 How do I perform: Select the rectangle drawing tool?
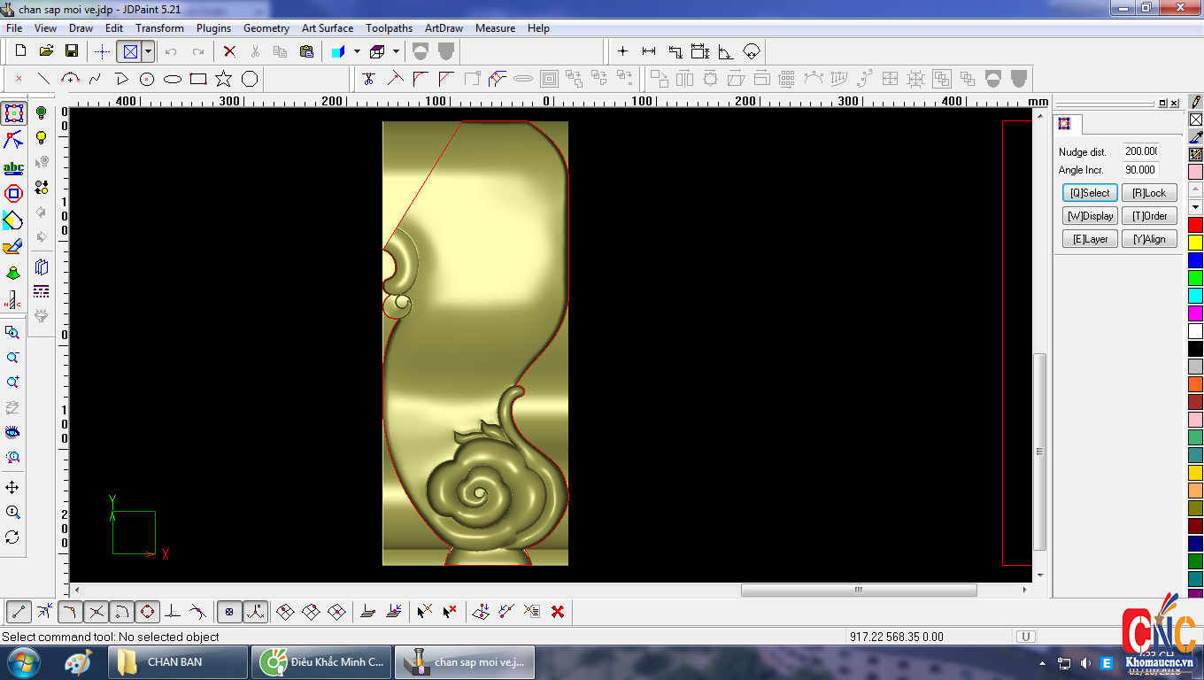click(x=198, y=79)
